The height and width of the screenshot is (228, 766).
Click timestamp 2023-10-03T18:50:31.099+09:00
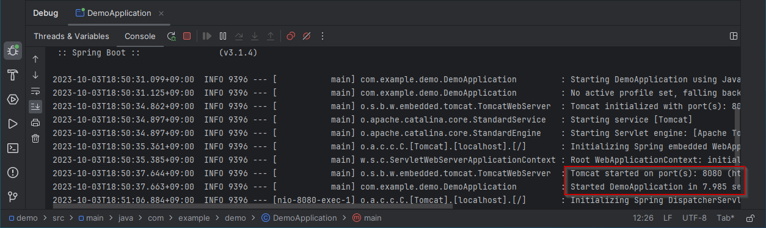pos(123,79)
